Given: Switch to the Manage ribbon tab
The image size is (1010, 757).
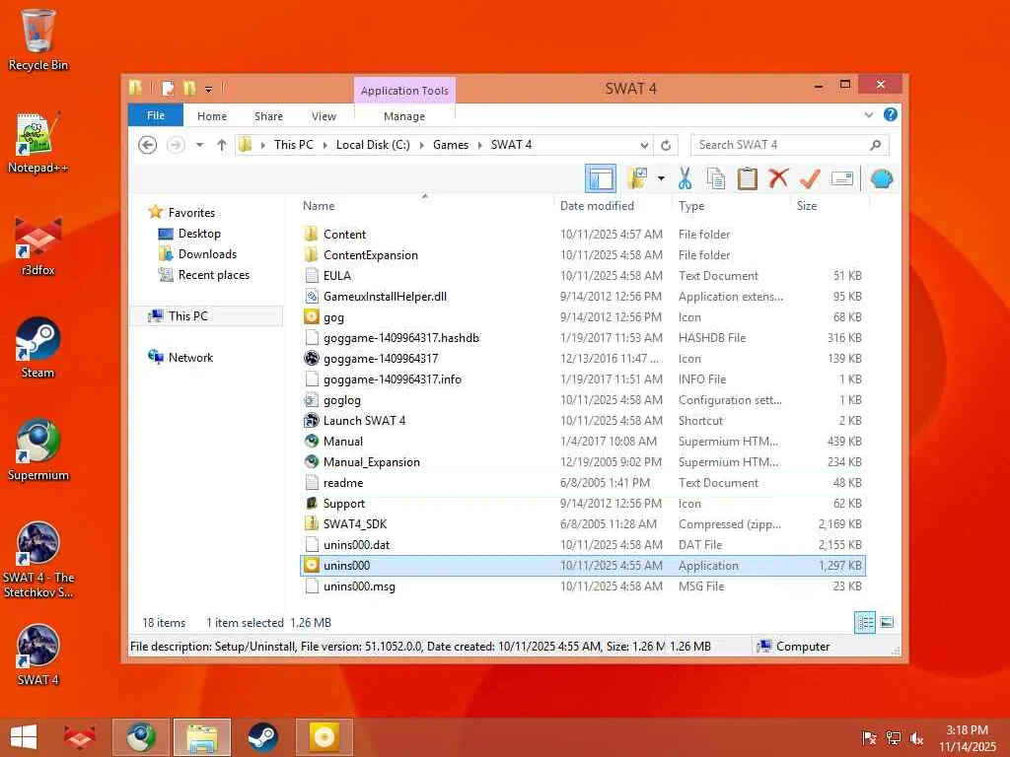Looking at the screenshot, I should click(x=403, y=116).
